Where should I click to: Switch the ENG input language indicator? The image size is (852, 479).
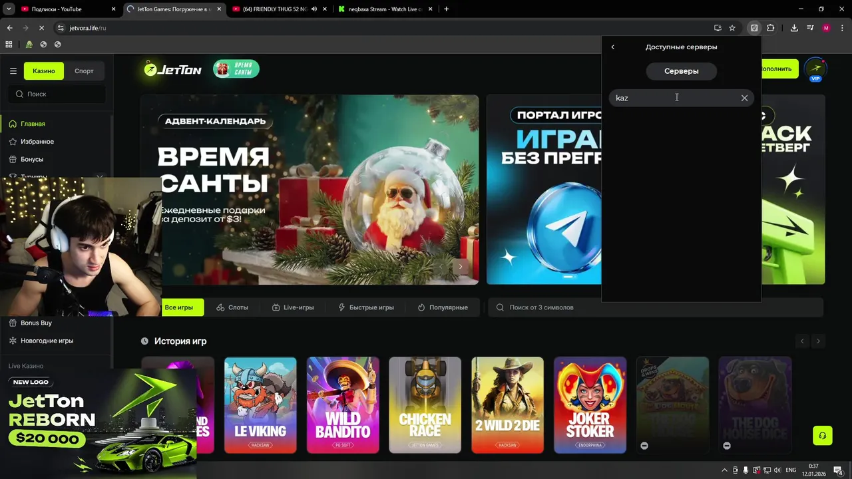(791, 470)
